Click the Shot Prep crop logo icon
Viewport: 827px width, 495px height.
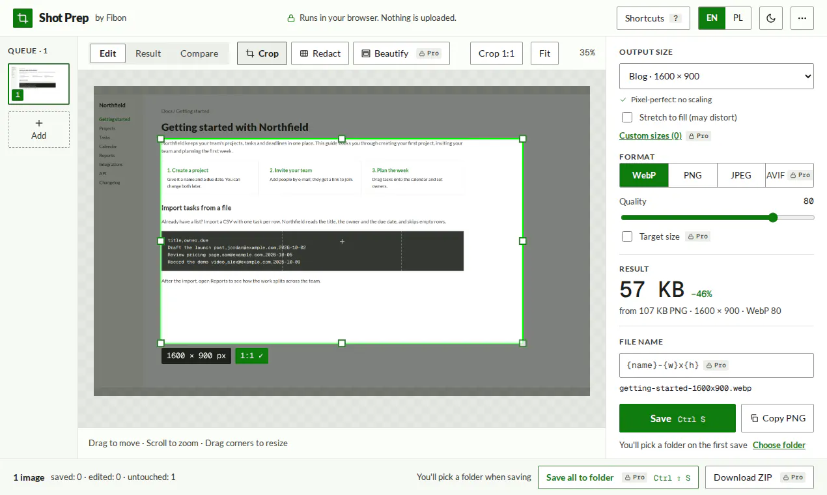coord(23,18)
